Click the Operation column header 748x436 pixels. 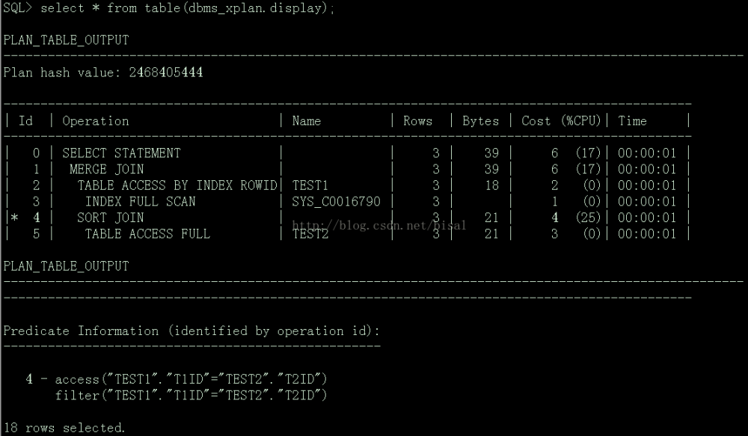click(x=96, y=120)
